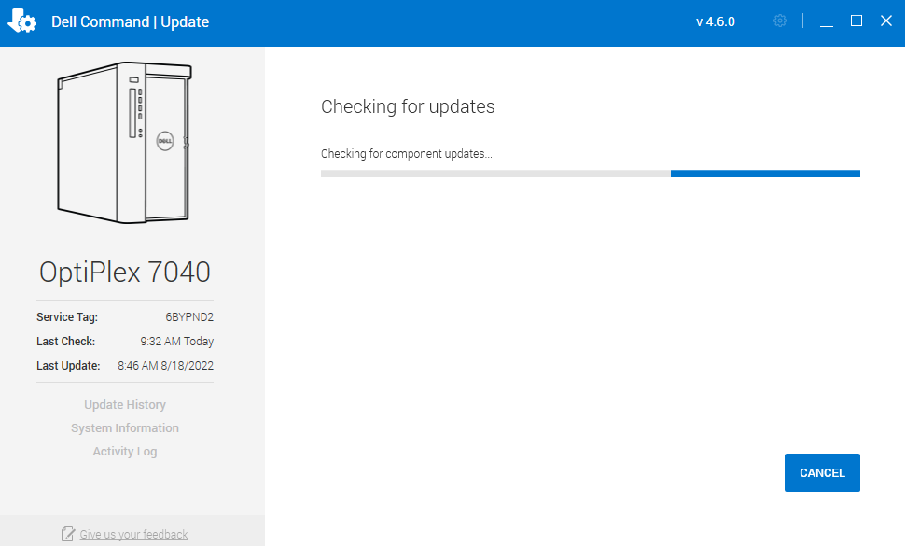905x546 pixels.
Task: Click the version number v 4.6.0
Action: [715, 21]
